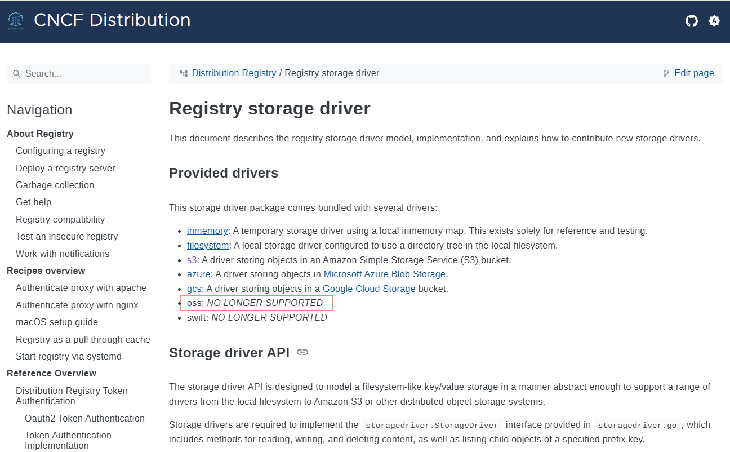Open the inmemory driver link

[x=207, y=231]
